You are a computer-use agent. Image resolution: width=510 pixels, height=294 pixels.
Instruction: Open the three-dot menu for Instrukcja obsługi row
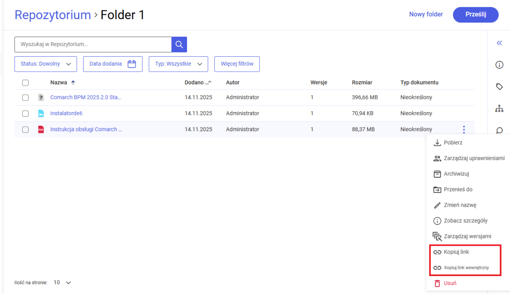[464, 130]
